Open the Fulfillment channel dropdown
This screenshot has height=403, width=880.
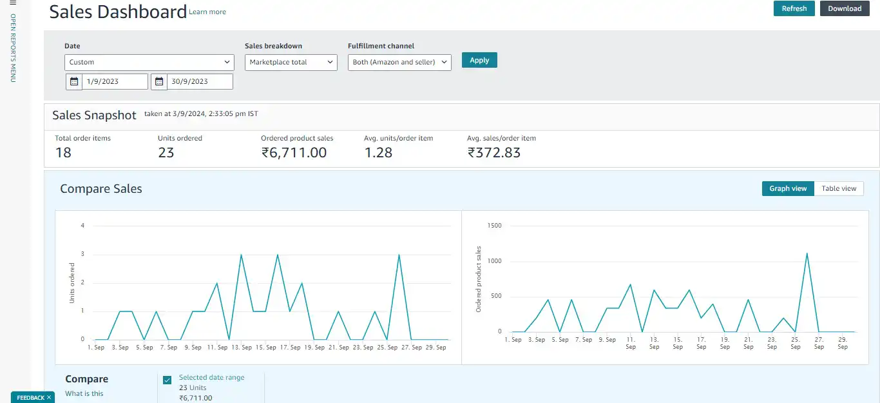pyautogui.click(x=399, y=62)
